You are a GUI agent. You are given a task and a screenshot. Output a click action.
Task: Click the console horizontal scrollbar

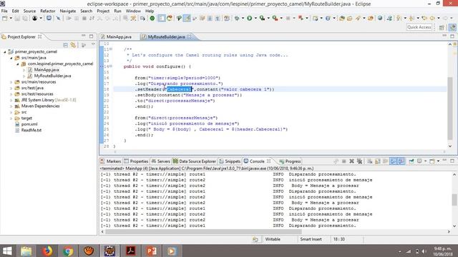pos(203,231)
